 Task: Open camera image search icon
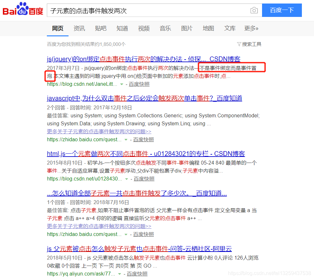(x=254, y=10)
